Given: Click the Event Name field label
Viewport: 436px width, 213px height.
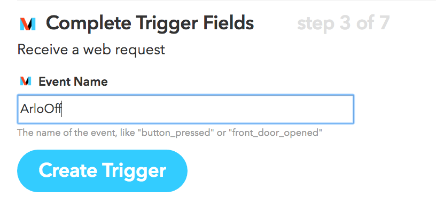Looking at the screenshot, I should 73,81.
